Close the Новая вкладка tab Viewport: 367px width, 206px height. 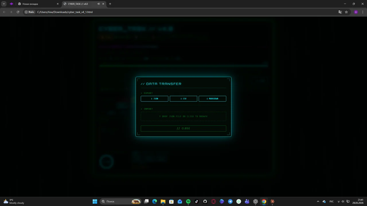(58, 4)
